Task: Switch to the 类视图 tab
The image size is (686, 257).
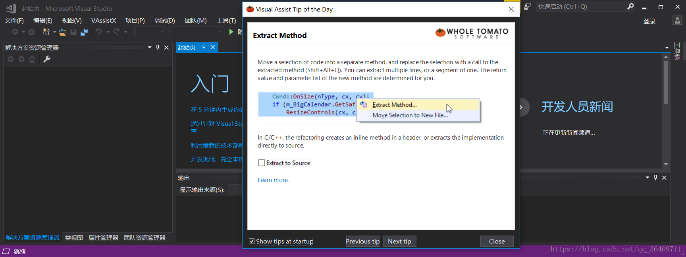Action: pyautogui.click(x=74, y=238)
